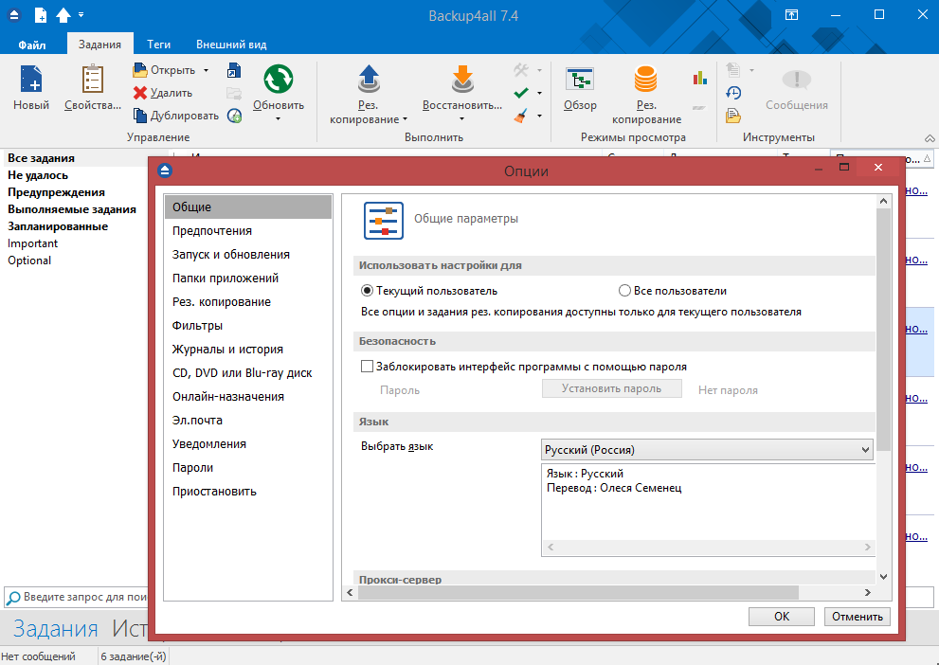939x665 pixels.
Task: Select the Текущий пользователь radio button
Action: point(367,291)
